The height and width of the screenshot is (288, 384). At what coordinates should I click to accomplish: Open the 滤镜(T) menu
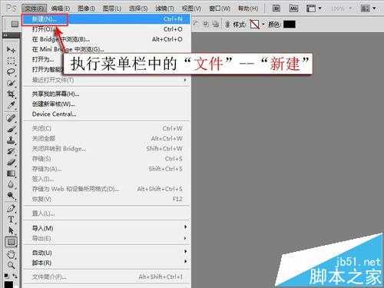click(x=165, y=8)
